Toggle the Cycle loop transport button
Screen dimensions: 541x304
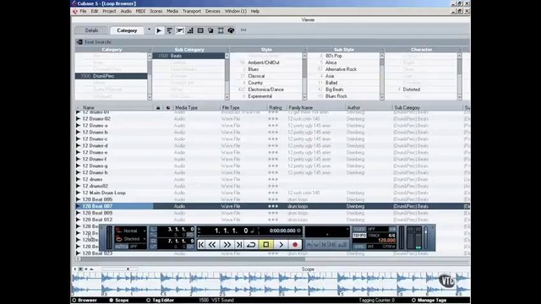tap(251, 245)
